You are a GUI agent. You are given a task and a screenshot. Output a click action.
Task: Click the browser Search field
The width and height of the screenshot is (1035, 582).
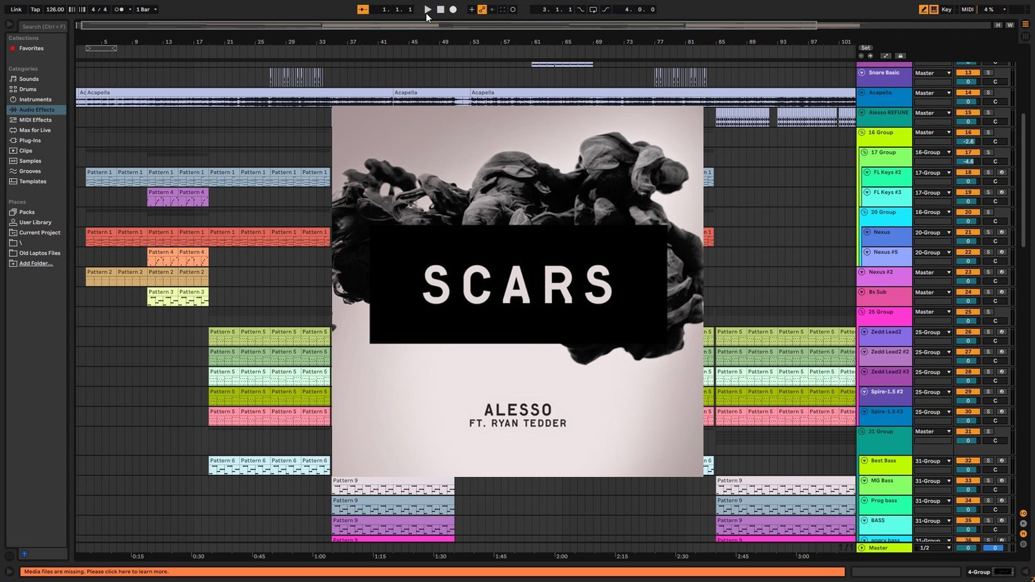point(44,27)
